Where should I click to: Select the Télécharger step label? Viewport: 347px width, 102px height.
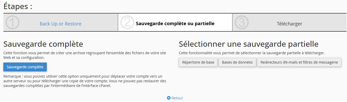click(x=289, y=24)
